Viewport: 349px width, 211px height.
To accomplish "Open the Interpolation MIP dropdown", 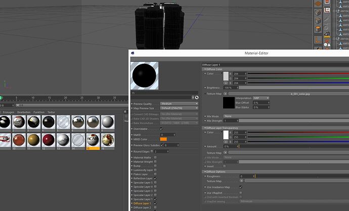I will 261,98.
